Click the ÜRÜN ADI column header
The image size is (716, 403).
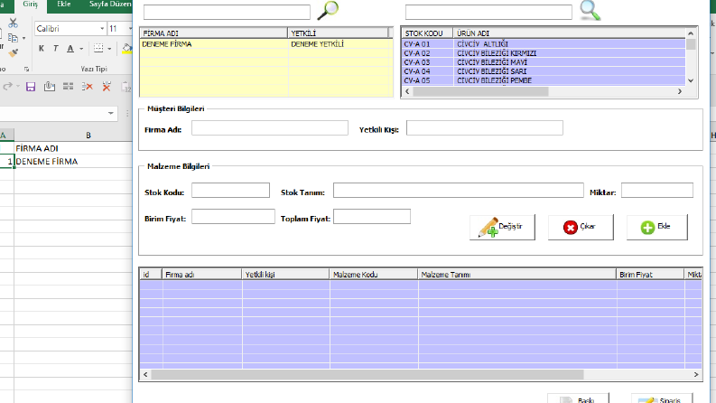pyautogui.click(x=570, y=33)
